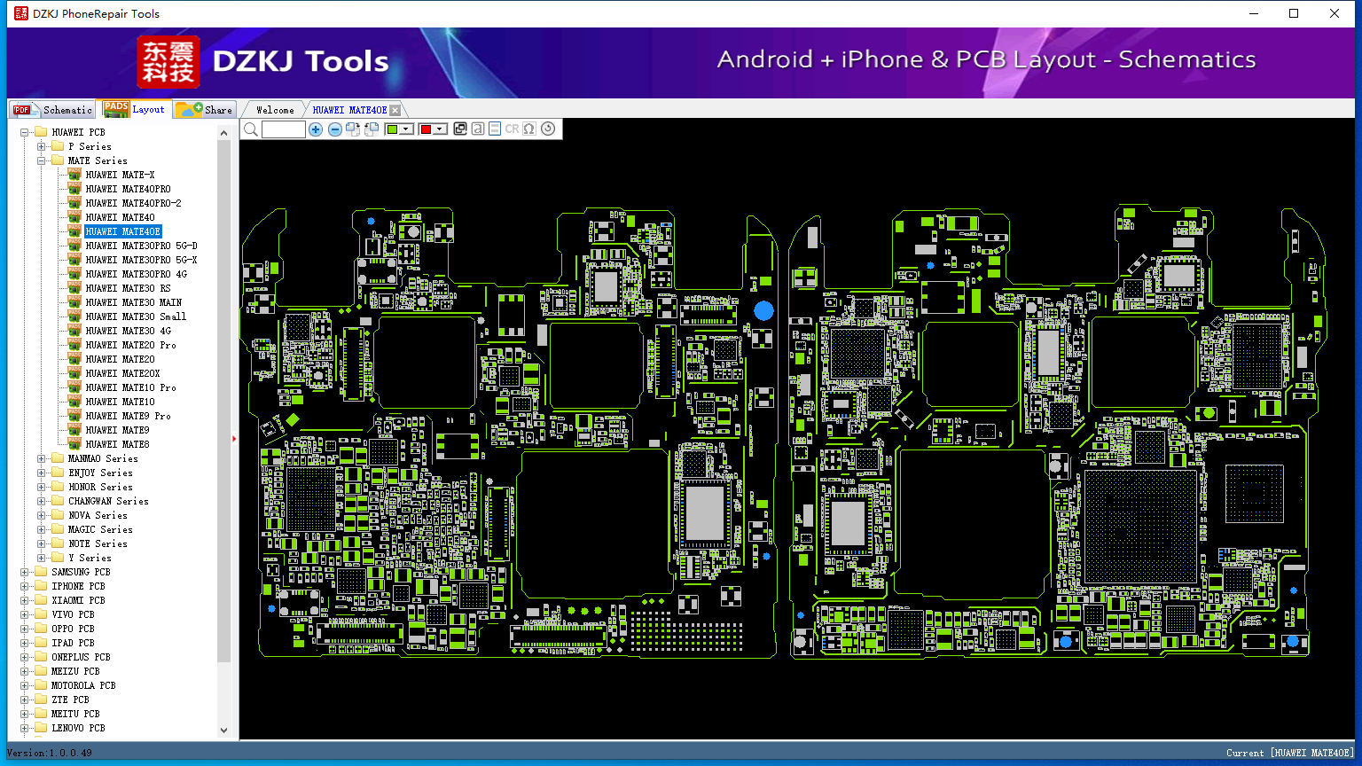The image size is (1362, 766).
Task: Switch to the Layout tab
Action: click(135, 109)
